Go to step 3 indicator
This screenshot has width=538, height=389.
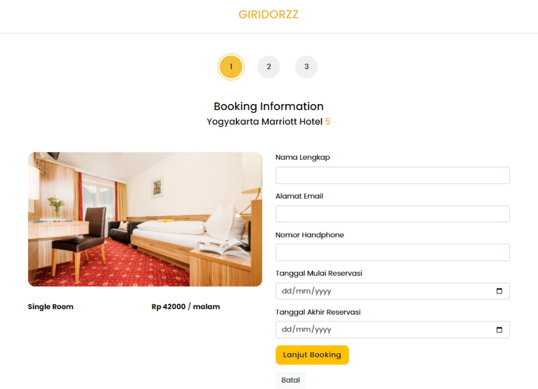click(x=306, y=67)
